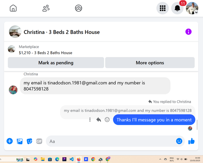Go to the Facebook Home icon
Image resolution: width=203 pixels, height=163 pixels.
(x=13, y=8)
